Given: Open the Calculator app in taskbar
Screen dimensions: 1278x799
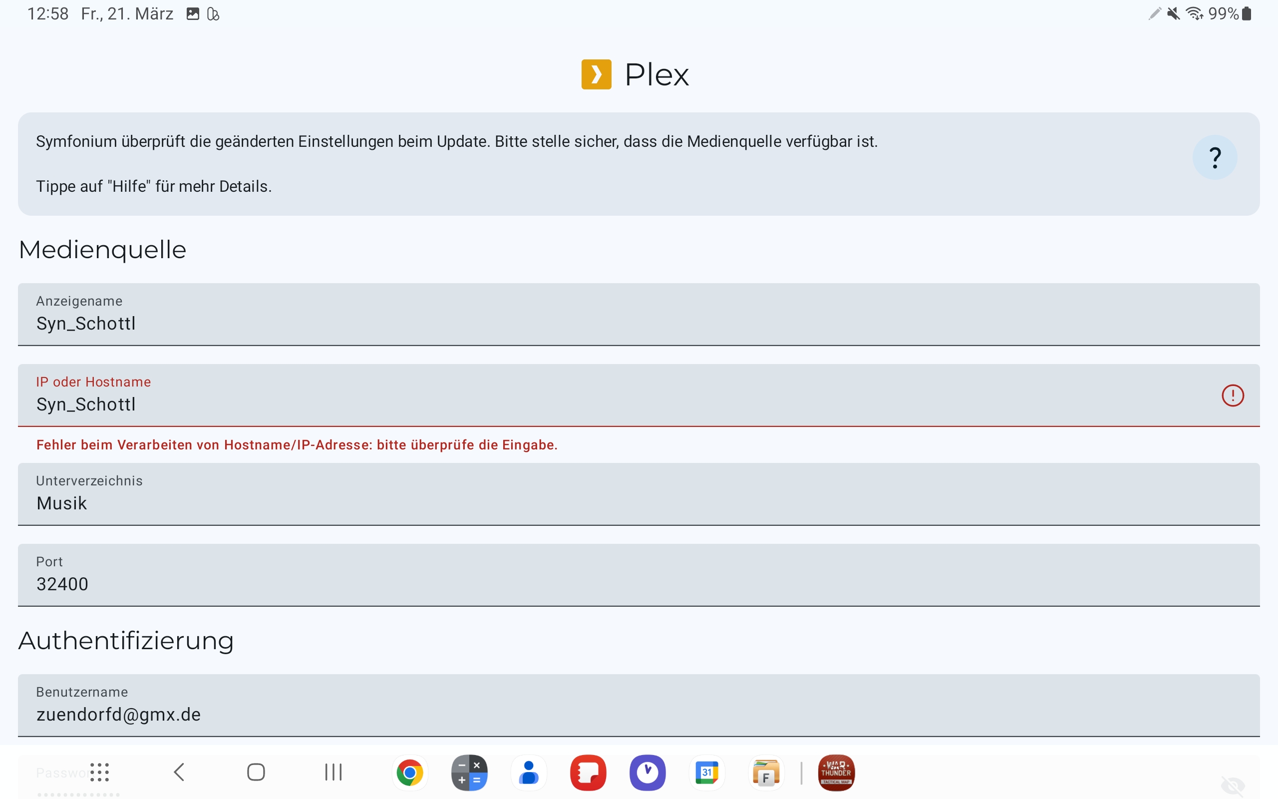Looking at the screenshot, I should [x=469, y=773].
